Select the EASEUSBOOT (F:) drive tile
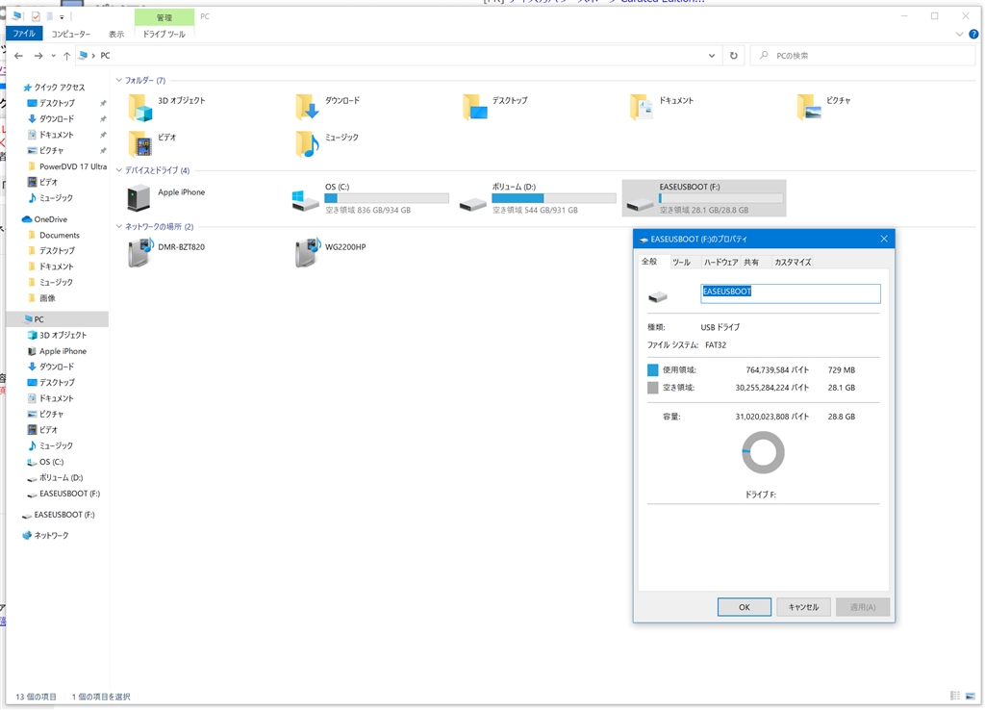985x710 pixels. [704, 198]
